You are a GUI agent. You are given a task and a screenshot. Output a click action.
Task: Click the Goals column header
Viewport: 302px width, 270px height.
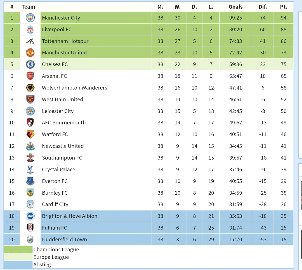[235, 7]
